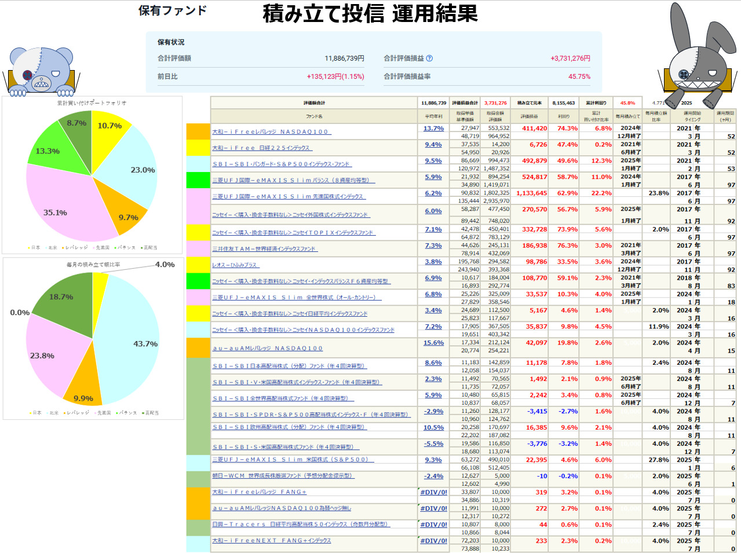
Task: Click the orange swatch beside iFreeレバレッジ NASDAQ100
Action: pyautogui.click(x=198, y=131)
